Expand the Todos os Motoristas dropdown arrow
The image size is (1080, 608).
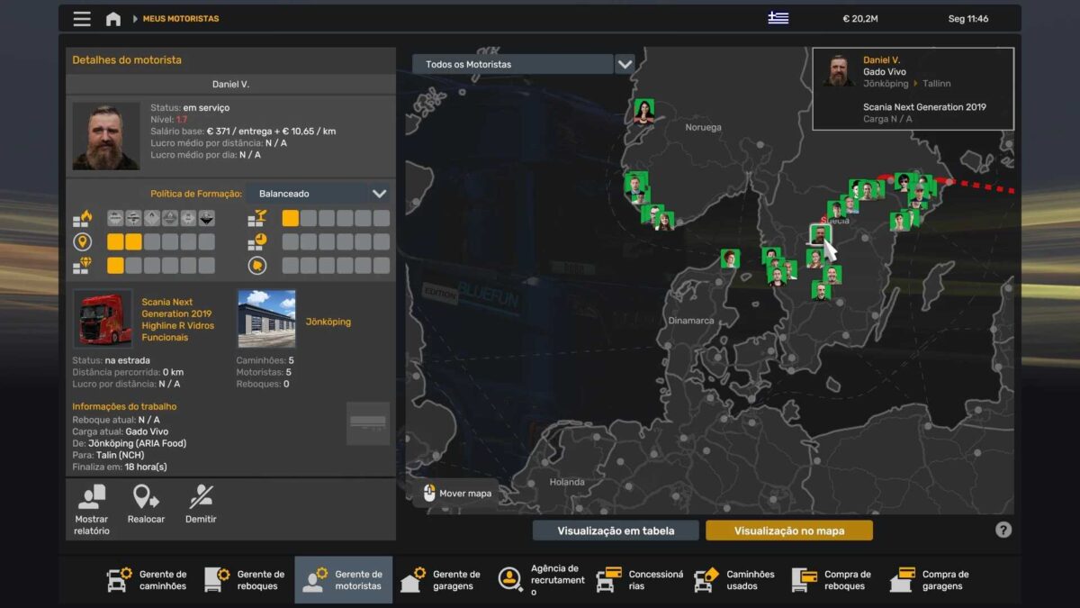(x=625, y=64)
